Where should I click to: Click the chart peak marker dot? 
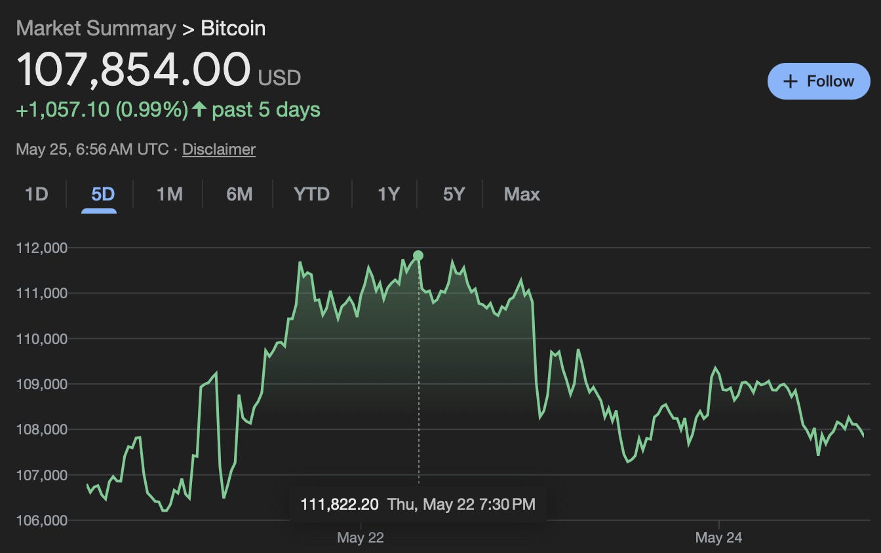418,256
